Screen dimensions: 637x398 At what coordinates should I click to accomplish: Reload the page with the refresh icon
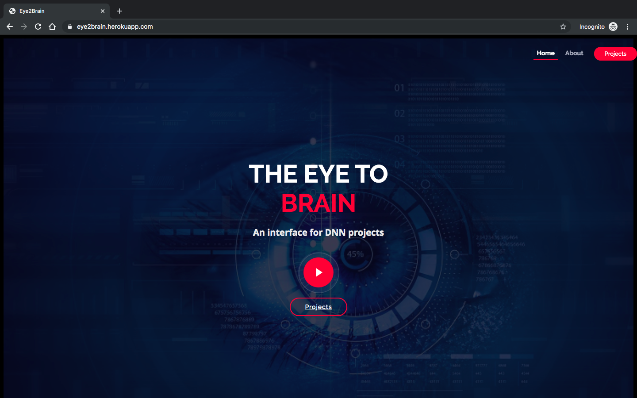(38, 27)
